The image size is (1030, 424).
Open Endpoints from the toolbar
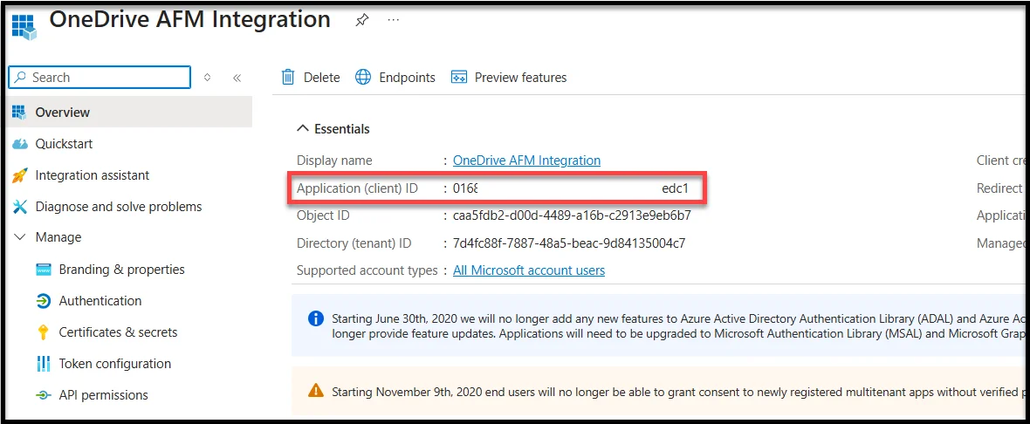tap(408, 78)
